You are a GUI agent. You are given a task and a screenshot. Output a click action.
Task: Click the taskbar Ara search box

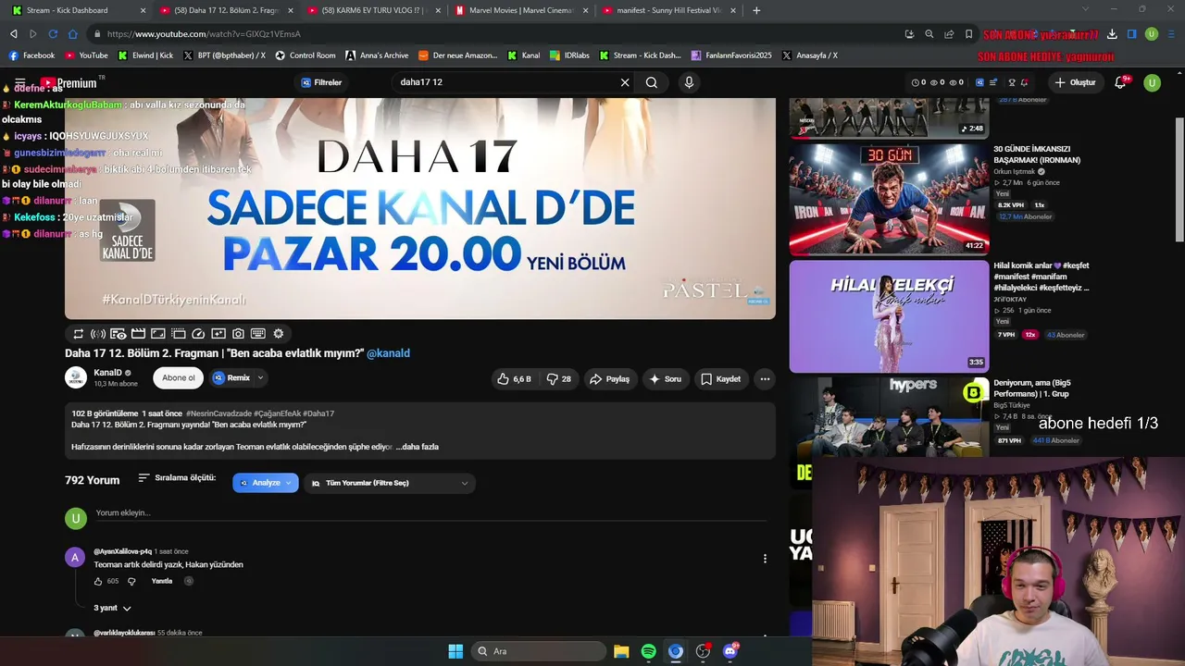coord(538,651)
